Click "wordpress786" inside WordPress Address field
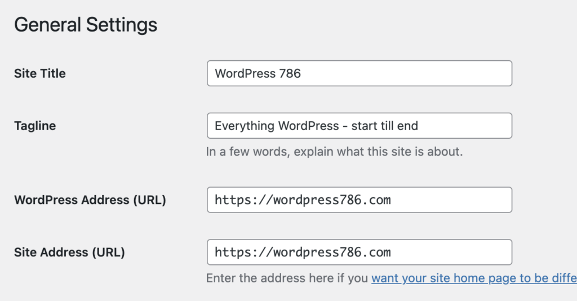 pyautogui.click(x=317, y=200)
